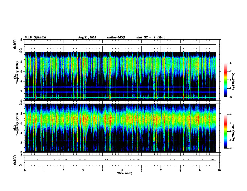Click the "ch.1(V)" waveform axis label
Viewport: 247px width, 191px height.
pos(15,44)
